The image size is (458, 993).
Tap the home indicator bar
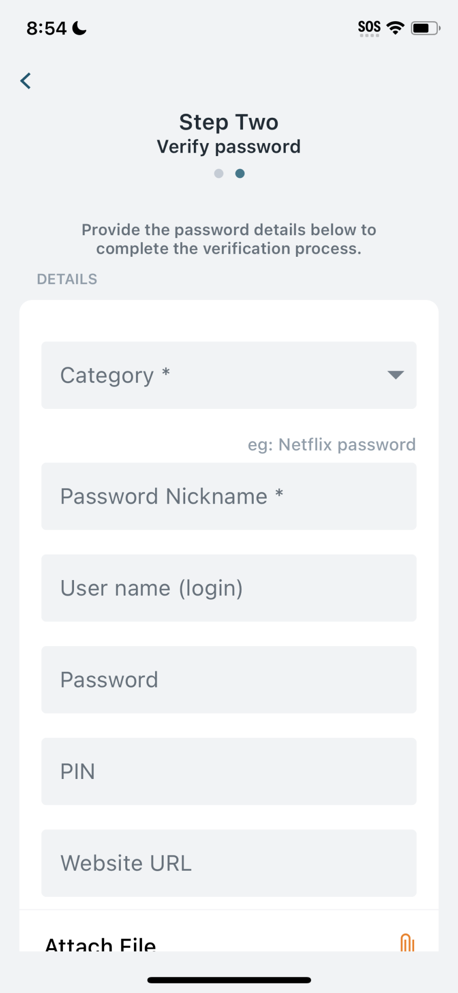(x=229, y=980)
